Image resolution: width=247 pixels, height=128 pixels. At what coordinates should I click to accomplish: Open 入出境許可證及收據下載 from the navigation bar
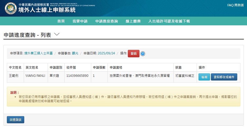[x=169, y=21]
